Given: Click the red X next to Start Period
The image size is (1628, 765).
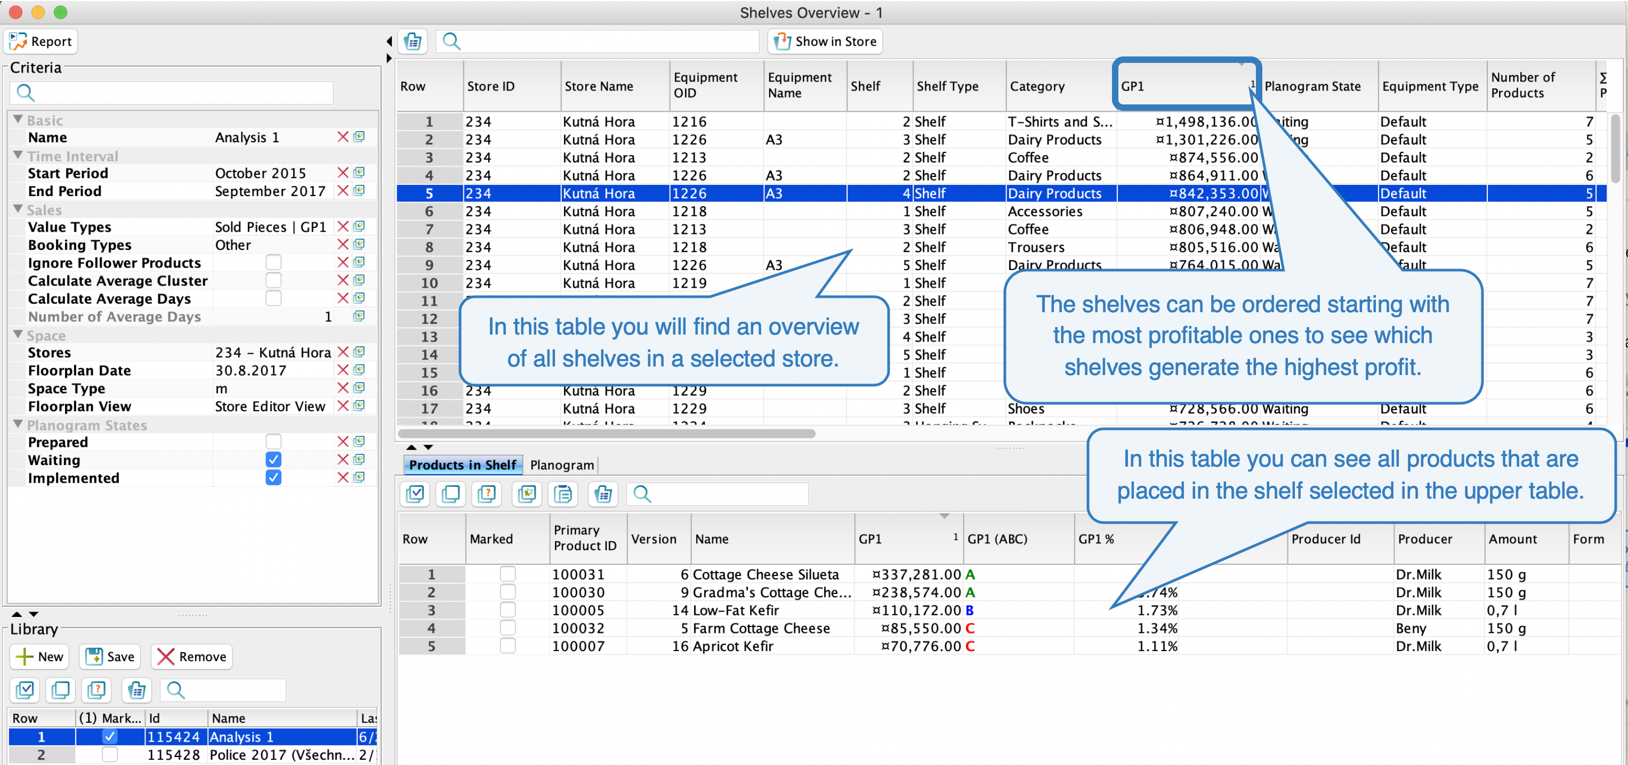Looking at the screenshot, I should coord(343,173).
